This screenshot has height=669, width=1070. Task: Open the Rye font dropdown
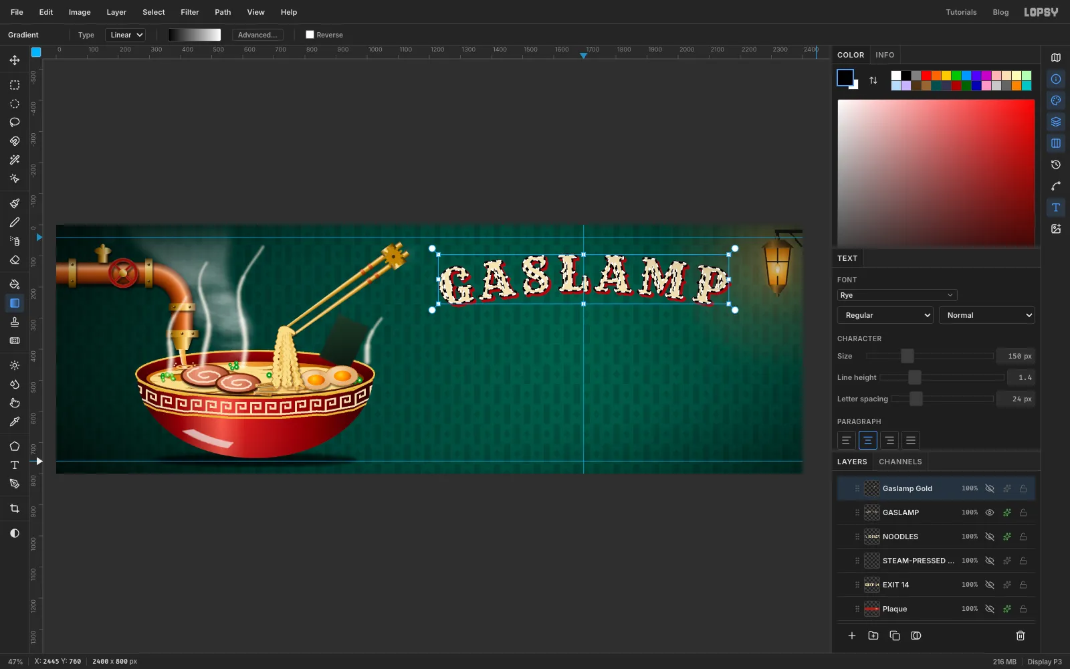tap(897, 295)
